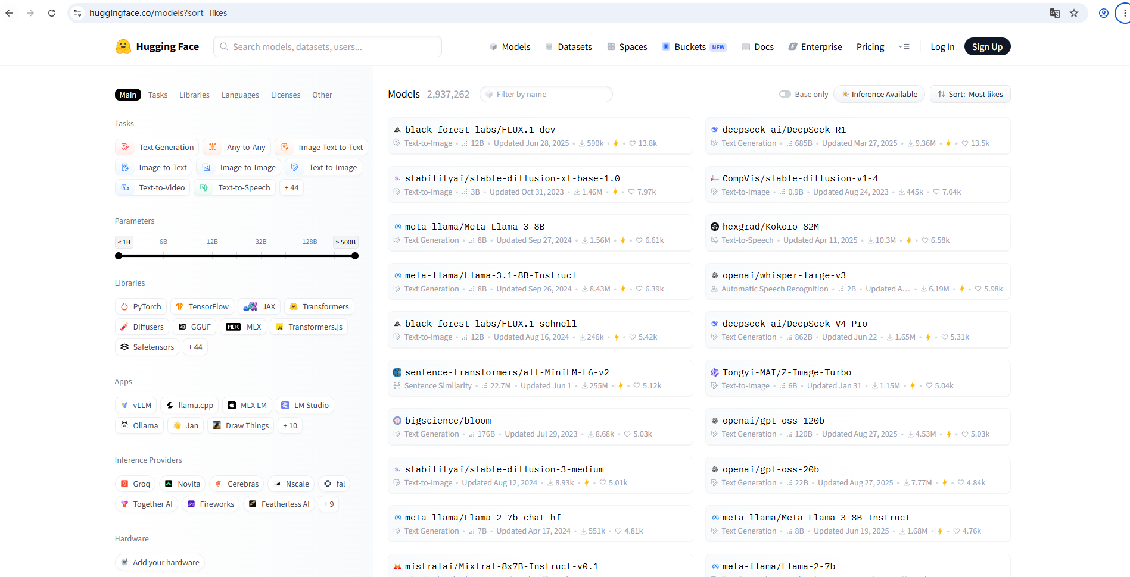Image resolution: width=1130 pixels, height=577 pixels.
Task: Select the JAX library filter
Action: (259, 306)
